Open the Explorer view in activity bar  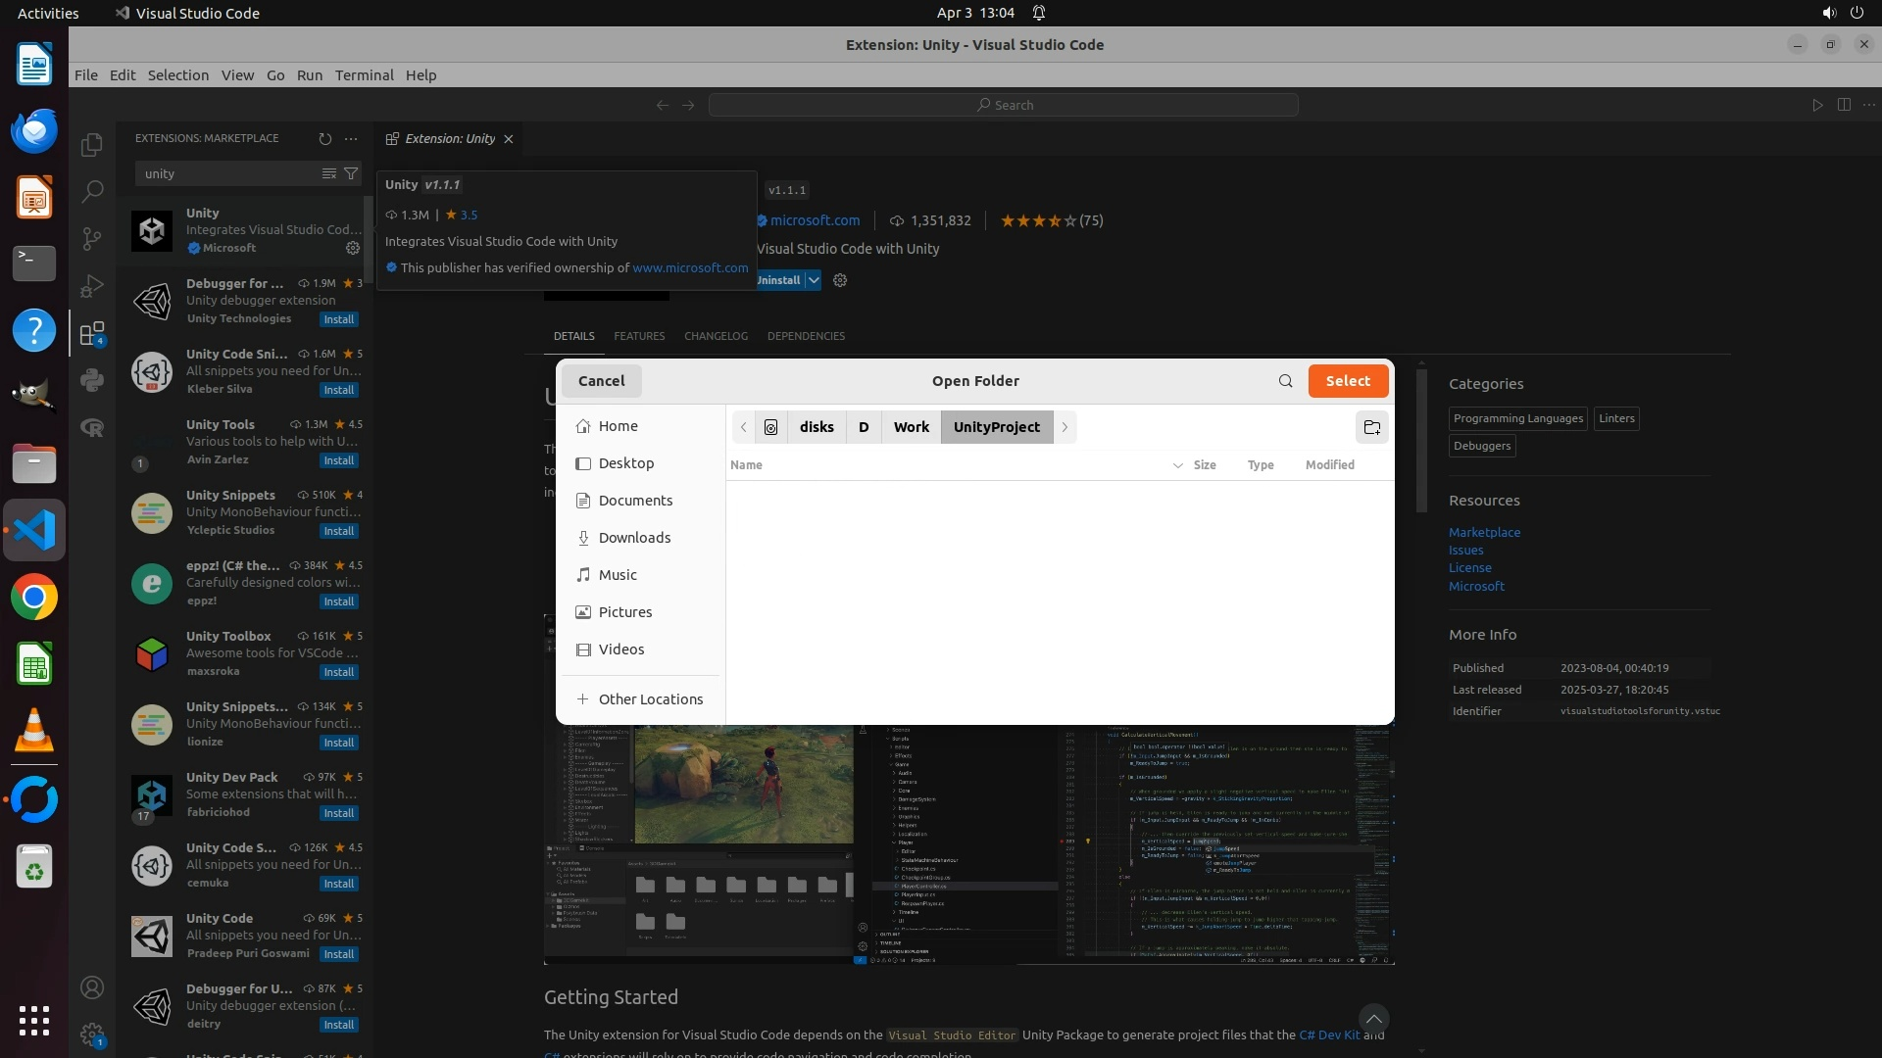[92, 145]
